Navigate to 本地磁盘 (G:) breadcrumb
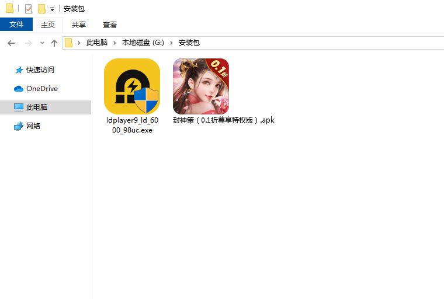Image resolution: width=444 pixels, height=299 pixels. [143, 43]
